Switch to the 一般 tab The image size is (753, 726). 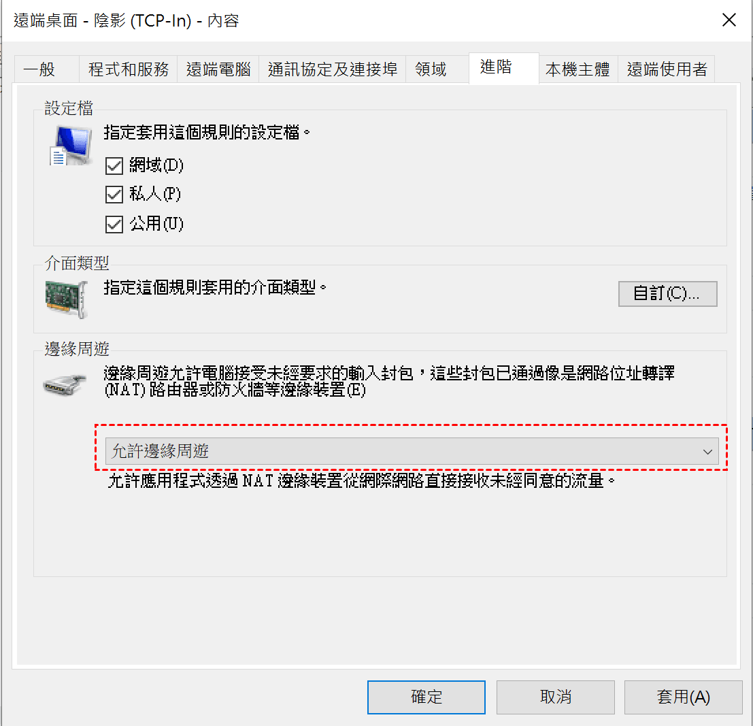pos(46,69)
